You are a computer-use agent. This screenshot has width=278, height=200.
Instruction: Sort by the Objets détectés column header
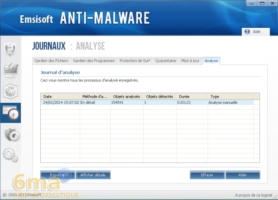pyautogui.click(x=159, y=97)
